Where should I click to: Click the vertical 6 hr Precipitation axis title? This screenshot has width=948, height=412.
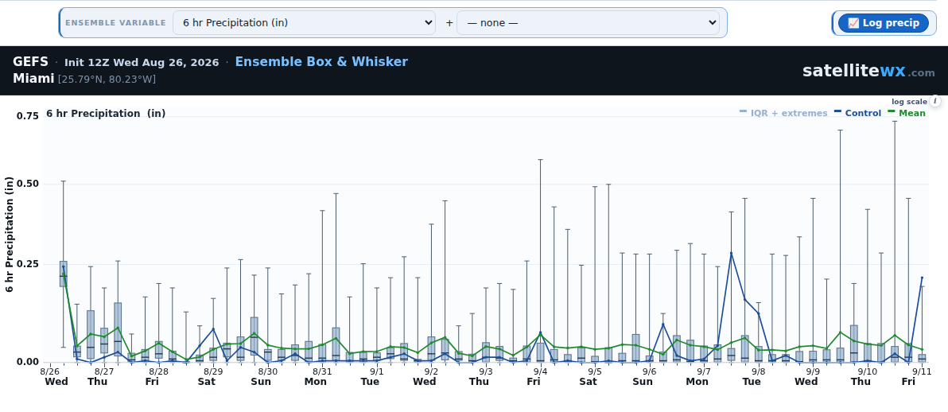[x=9, y=235]
